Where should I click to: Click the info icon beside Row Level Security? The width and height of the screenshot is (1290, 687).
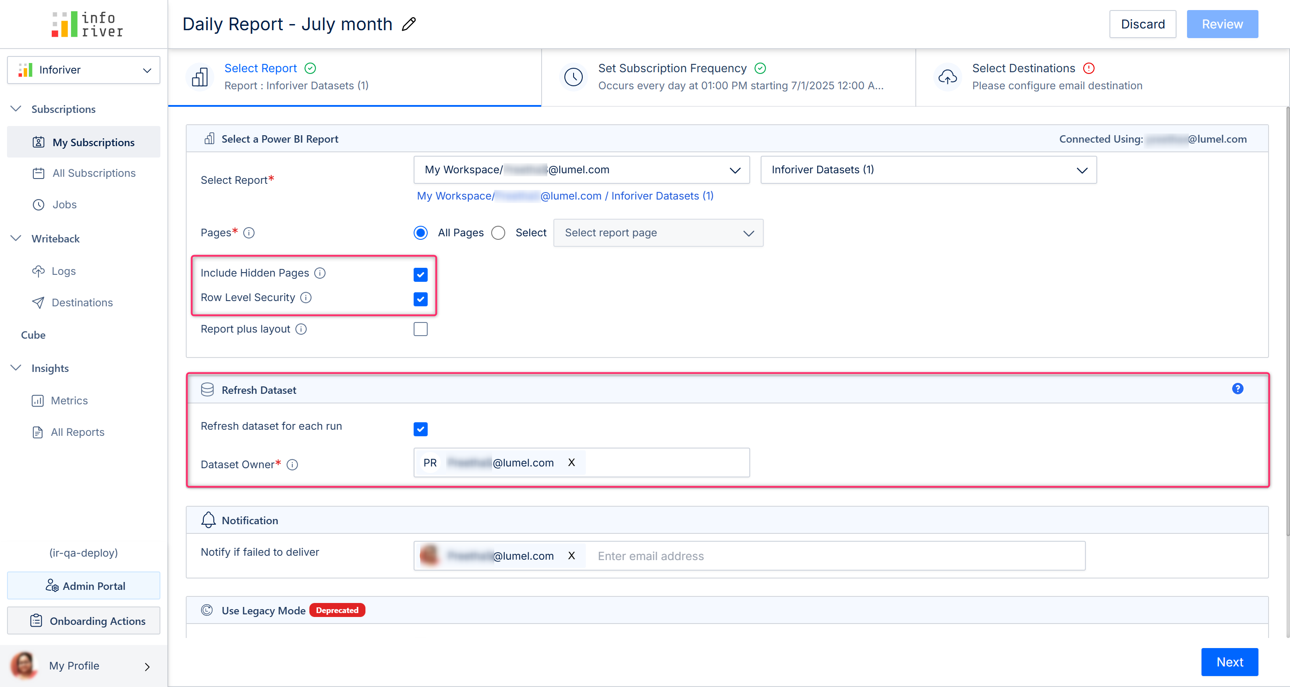(305, 298)
